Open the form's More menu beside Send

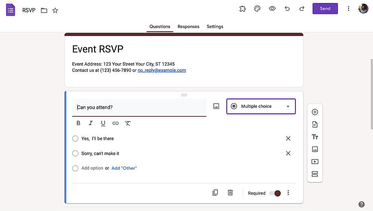click(348, 9)
